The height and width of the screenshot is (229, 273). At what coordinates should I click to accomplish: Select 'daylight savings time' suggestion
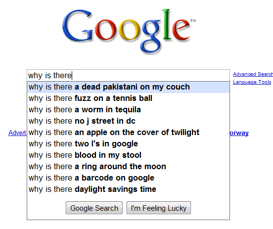[128, 189]
